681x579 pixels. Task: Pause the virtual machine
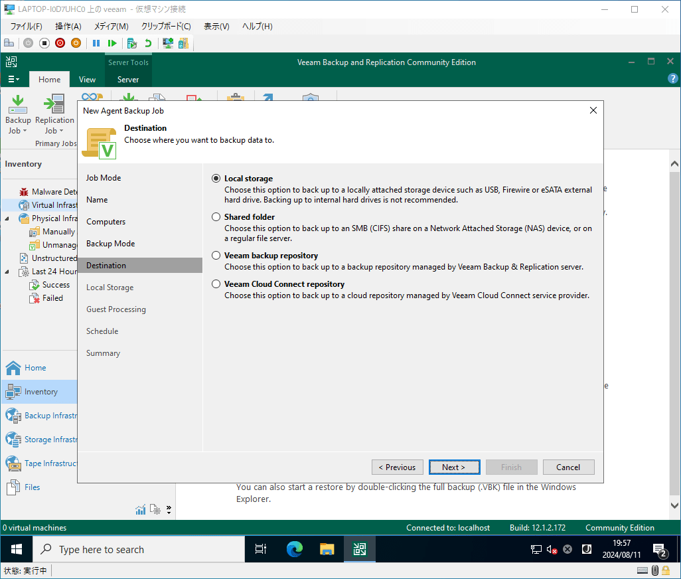(x=96, y=43)
